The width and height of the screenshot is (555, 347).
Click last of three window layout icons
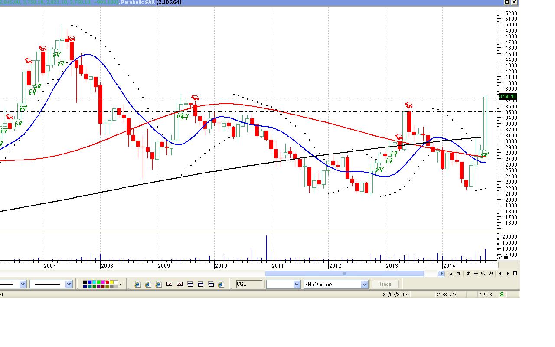tap(211, 284)
